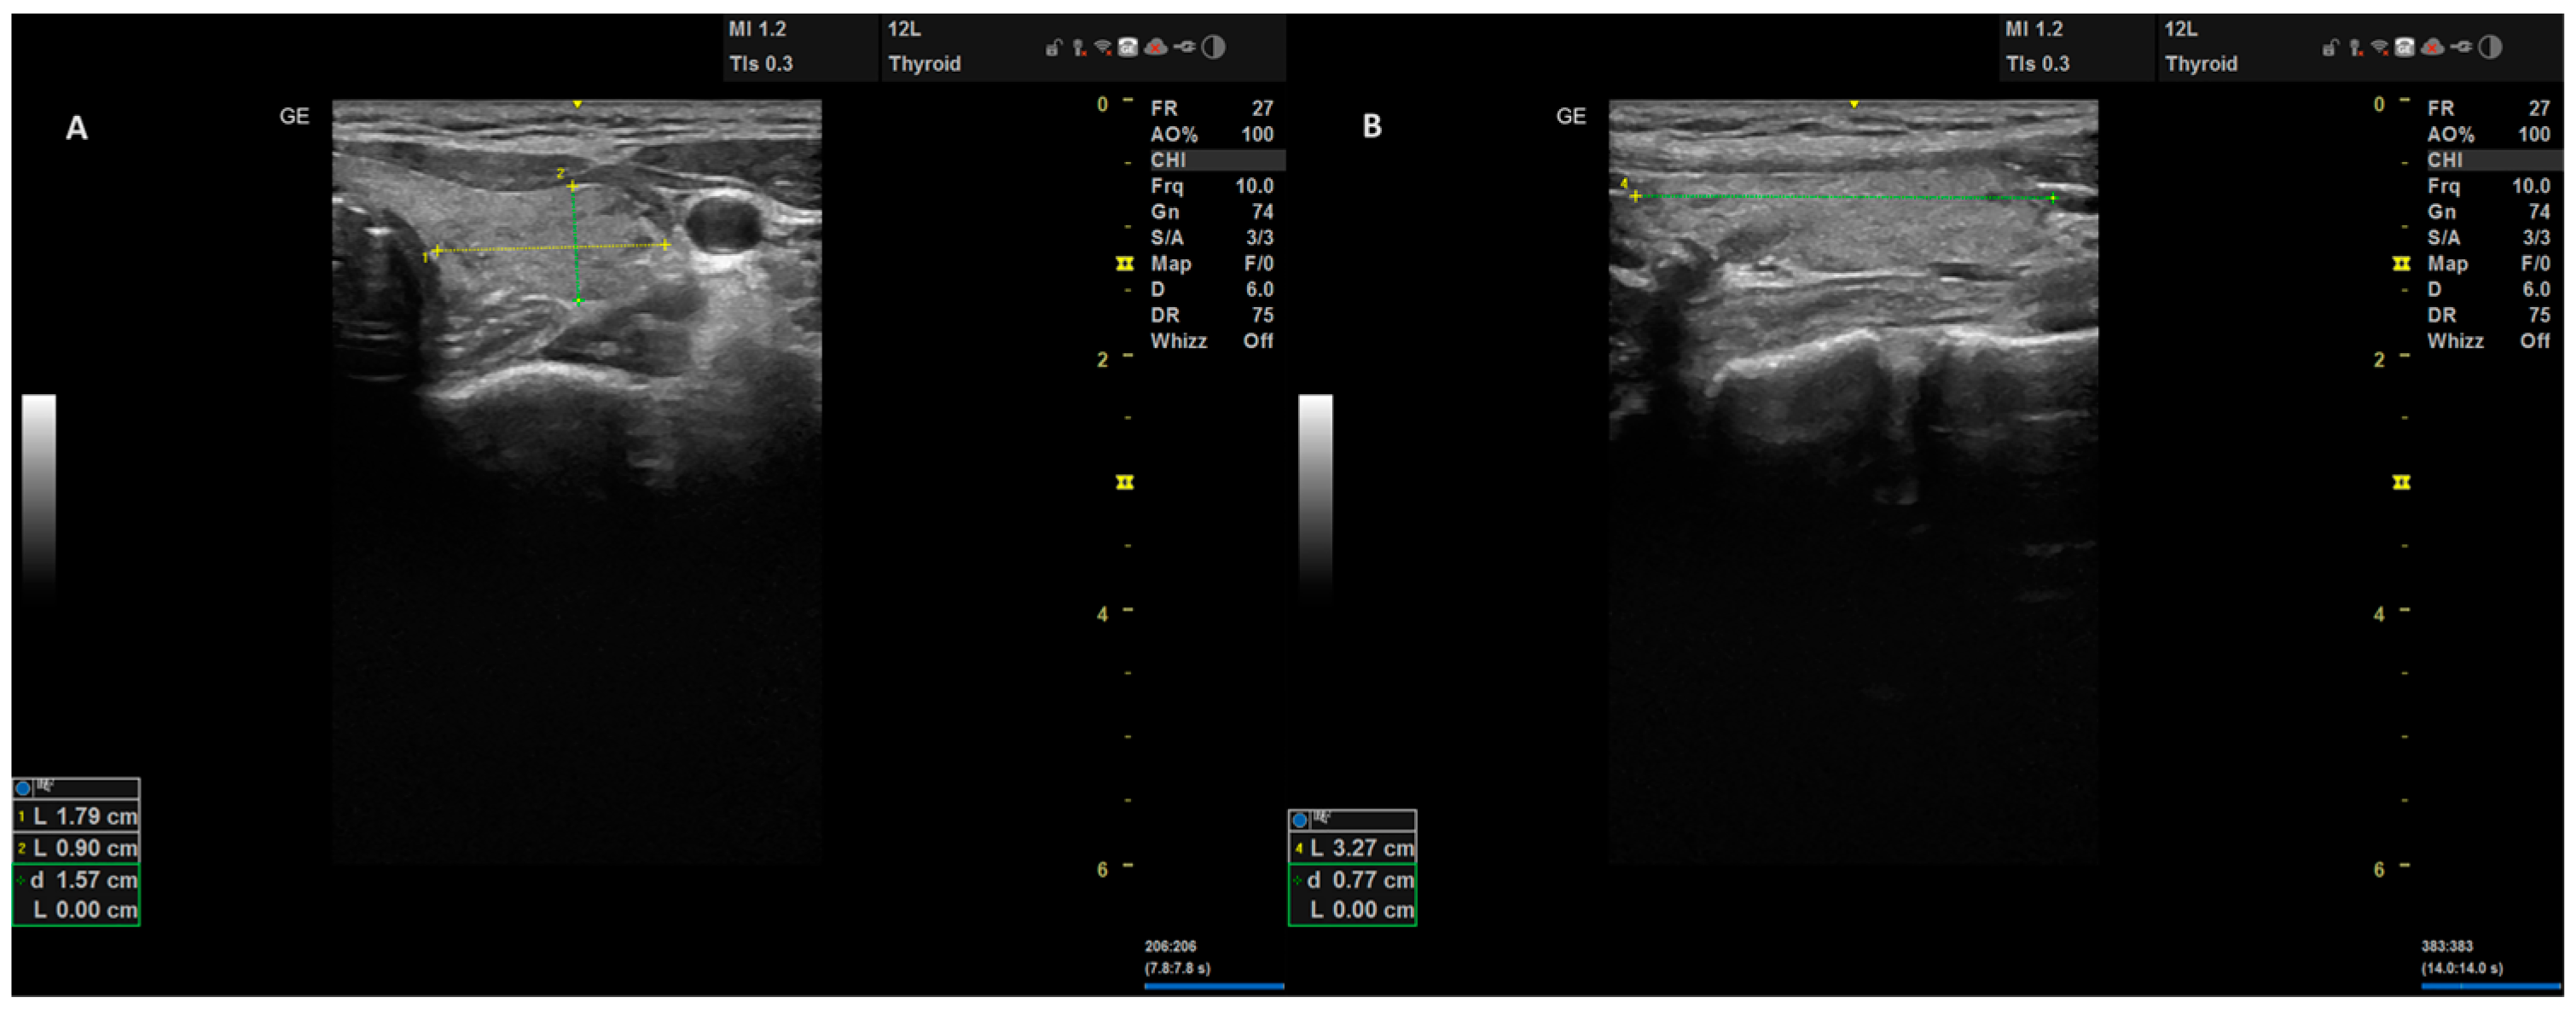2576x1015 pixels.
Task: Click the cloud disconnected icon in panel B
Action: (x=2433, y=47)
